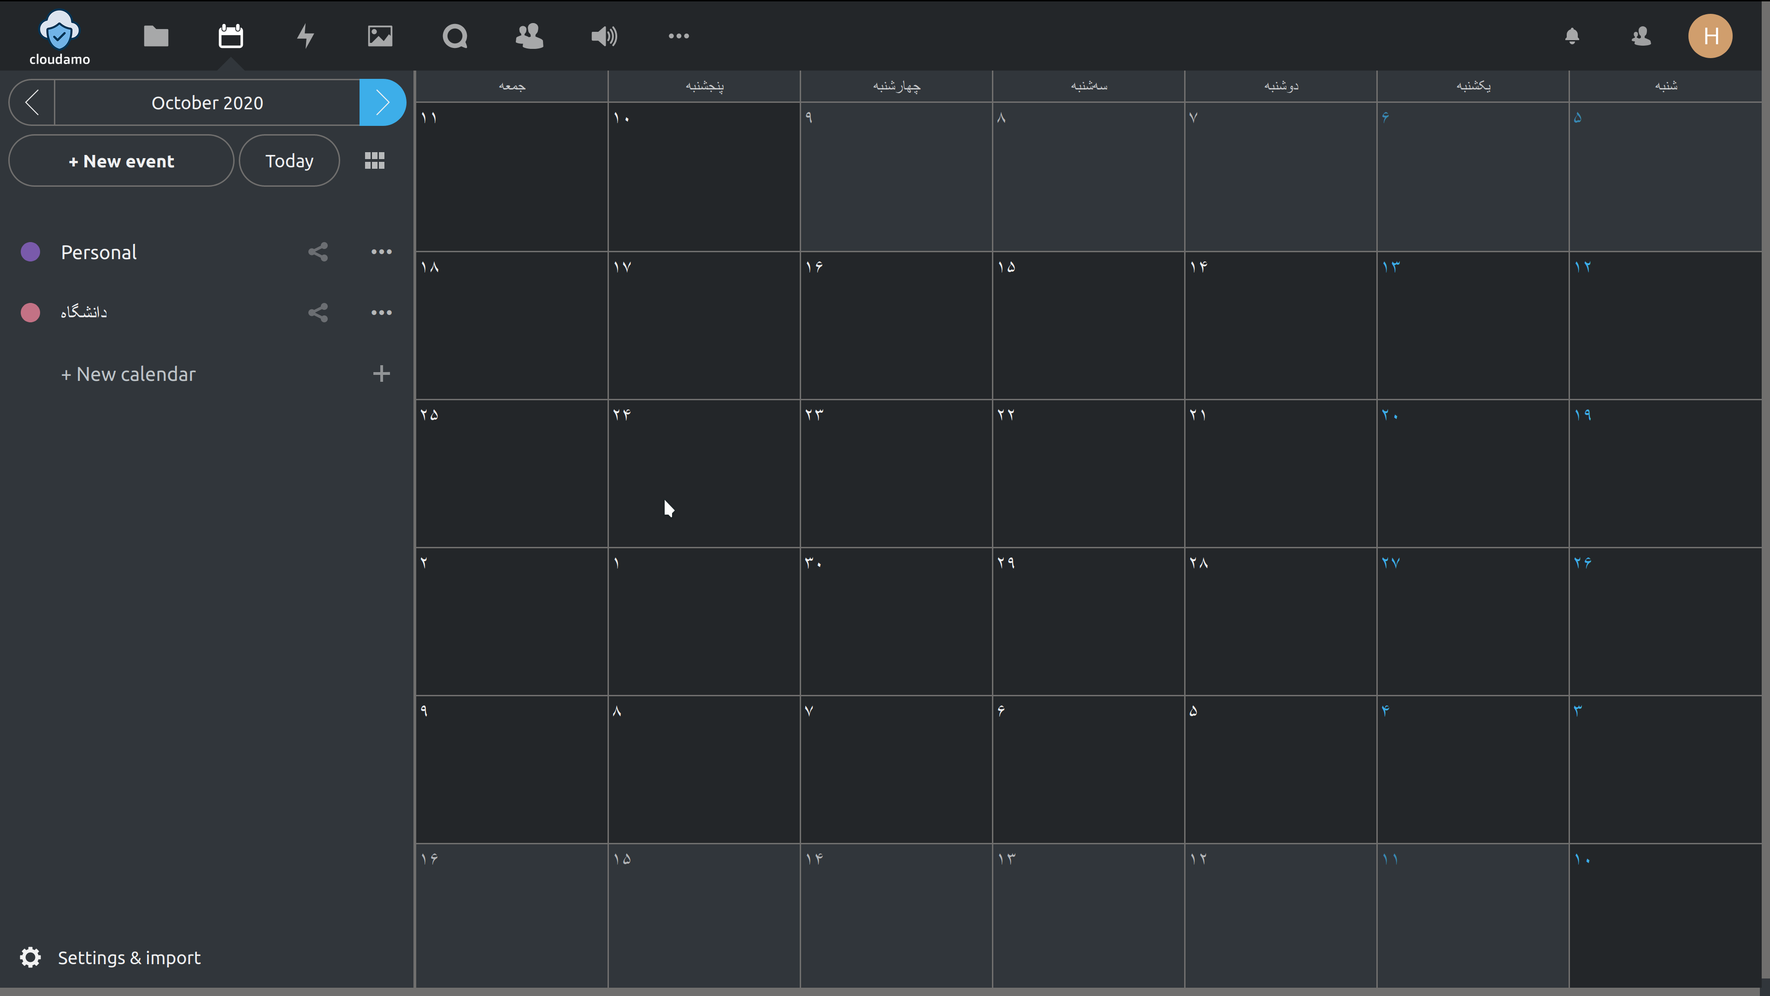Open contacts menu icon near avatar
Image resolution: width=1770 pixels, height=996 pixels.
tap(1641, 36)
